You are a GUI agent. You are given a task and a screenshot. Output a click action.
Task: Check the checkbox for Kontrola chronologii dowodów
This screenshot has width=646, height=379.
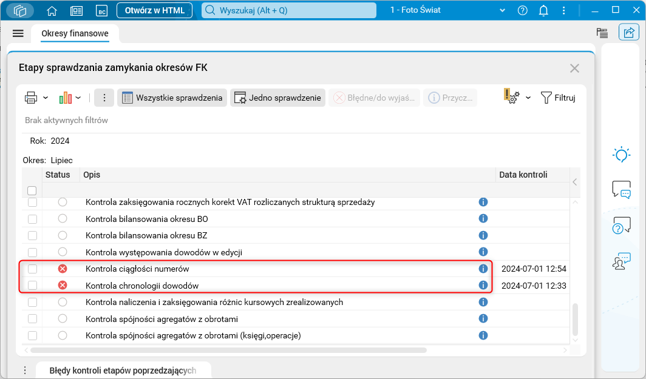[32, 285]
